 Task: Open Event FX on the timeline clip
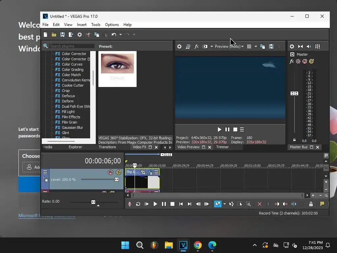tap(150, 172)
